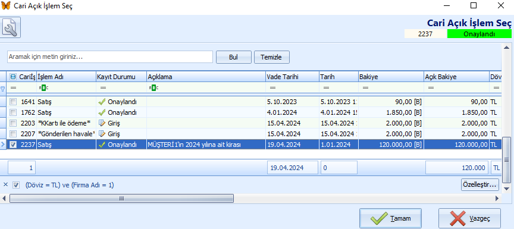
Task: Click the Onaylandı status in row 1641
Action: click(x=122, y=102)
